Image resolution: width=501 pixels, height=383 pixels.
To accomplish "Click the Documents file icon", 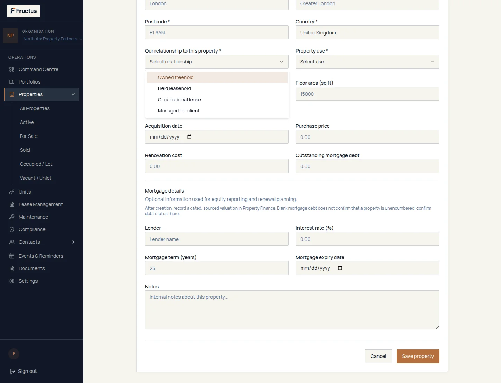I will (12, 268).
